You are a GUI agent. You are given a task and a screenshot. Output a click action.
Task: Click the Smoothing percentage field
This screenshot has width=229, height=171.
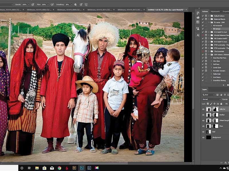point(68,5)
